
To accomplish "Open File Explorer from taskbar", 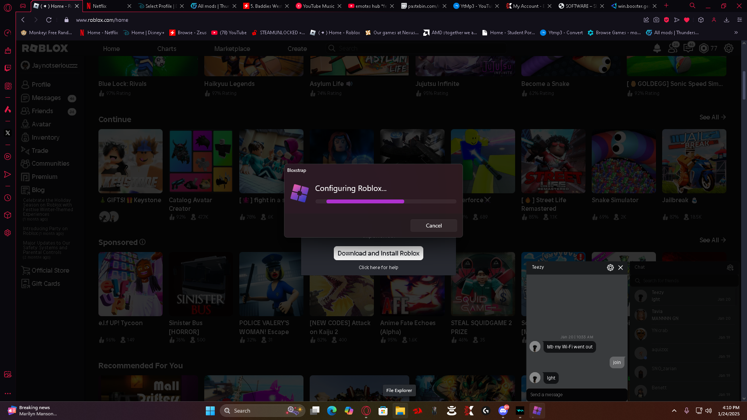I will pos(400,411).
